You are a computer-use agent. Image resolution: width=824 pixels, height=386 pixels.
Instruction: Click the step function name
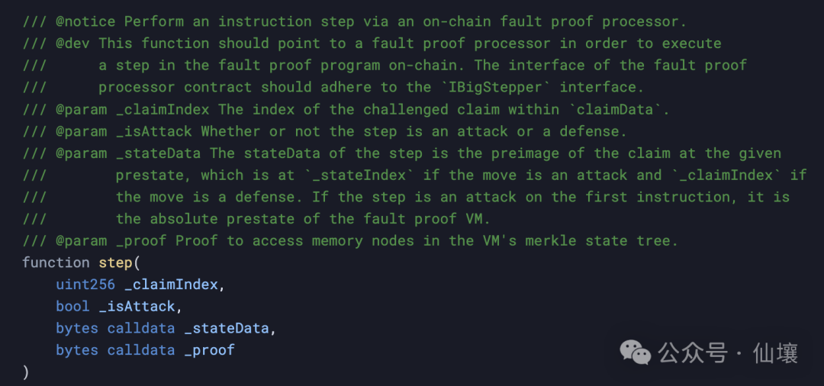pos(114,262)
